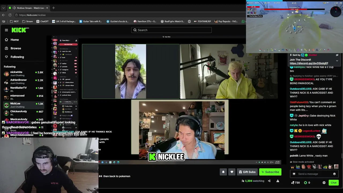The image size is (343, 193).
Task: Close the NickLee Stream browser tab
Action: 47,8
